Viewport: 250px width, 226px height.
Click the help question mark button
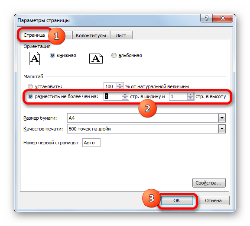pos(206,18)
